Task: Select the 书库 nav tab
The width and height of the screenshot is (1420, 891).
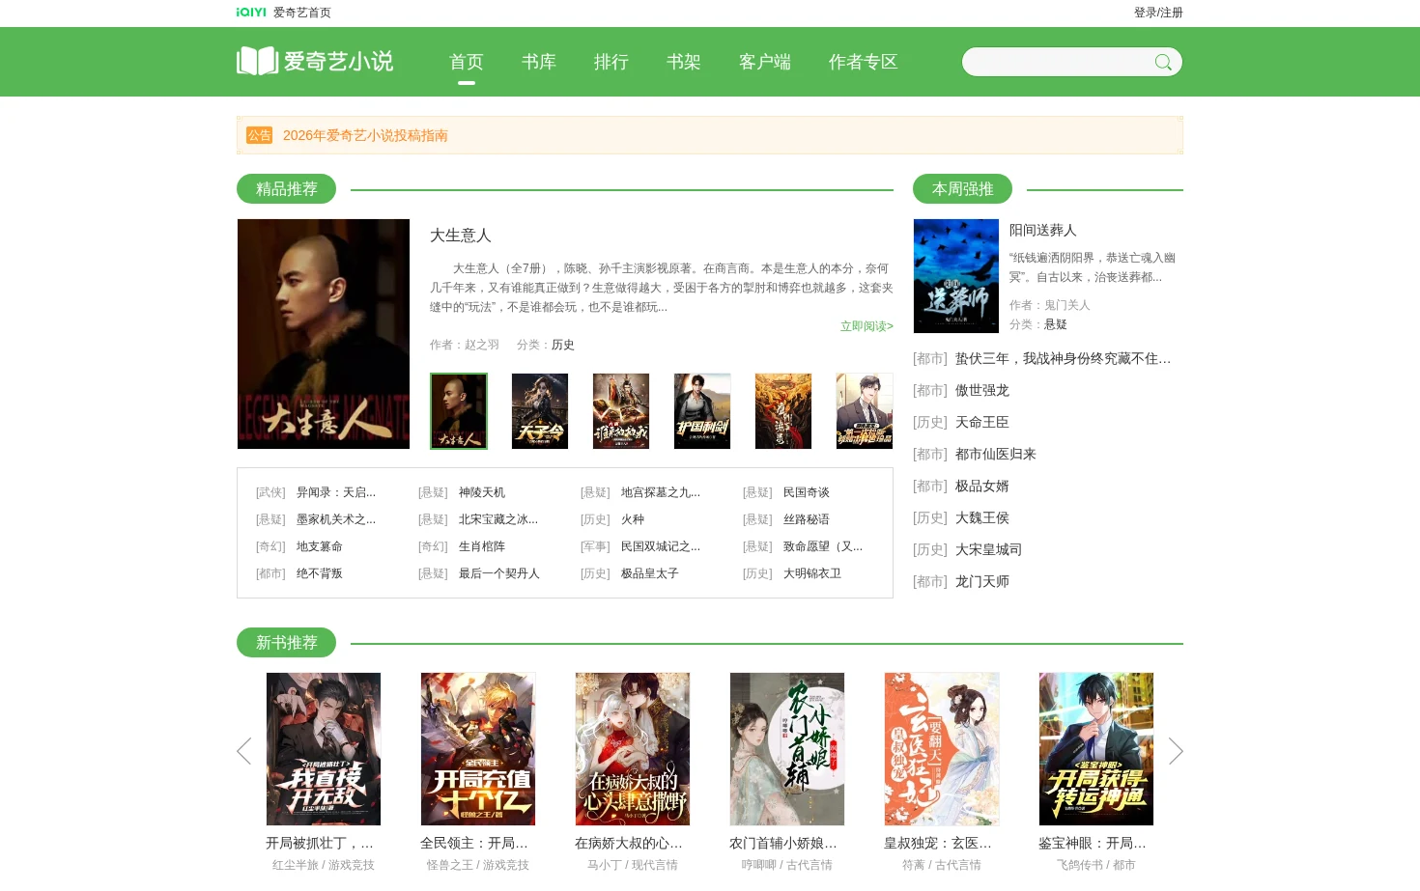Action: click(x=539, y=62)
